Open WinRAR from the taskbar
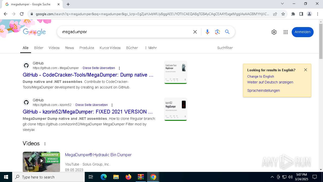Screen dimensions: 323x182 [x=141, y=177]
